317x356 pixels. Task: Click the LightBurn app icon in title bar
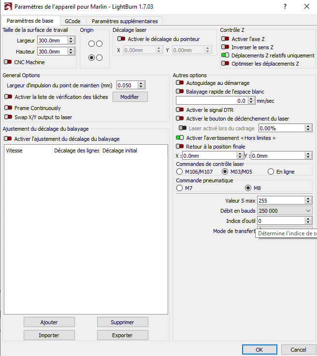point(8,6)
